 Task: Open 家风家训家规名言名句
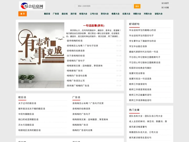[140, 138]
